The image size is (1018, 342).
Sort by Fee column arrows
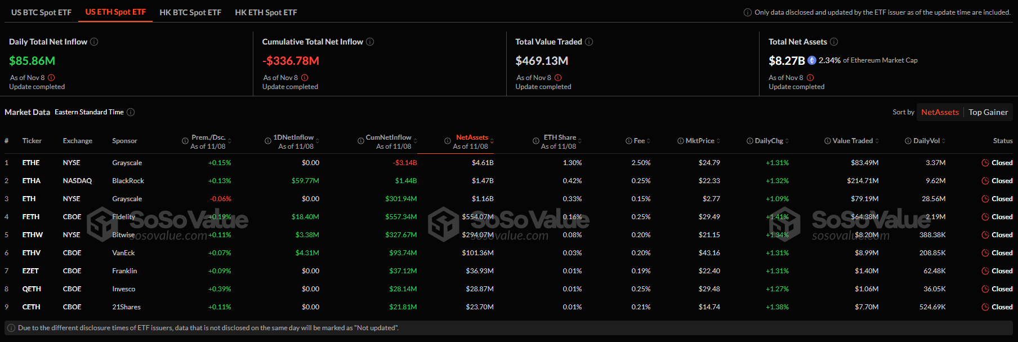pos(649,141)
